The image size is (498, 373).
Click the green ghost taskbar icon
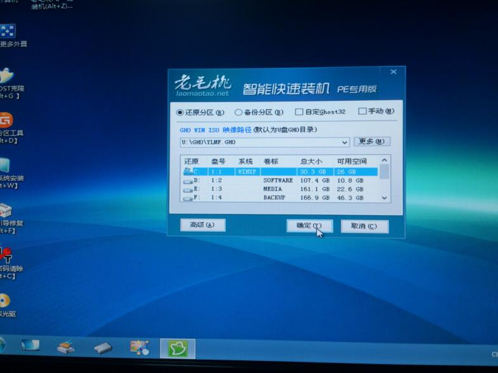coord(177,348)
